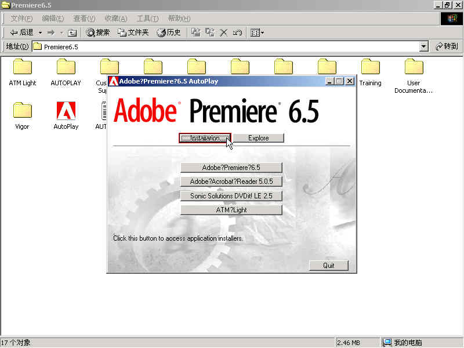Click the 2.46 MB status bar text

pos(349,343)
